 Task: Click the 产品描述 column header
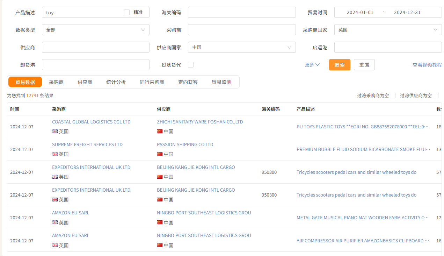(x=306, y=109)
